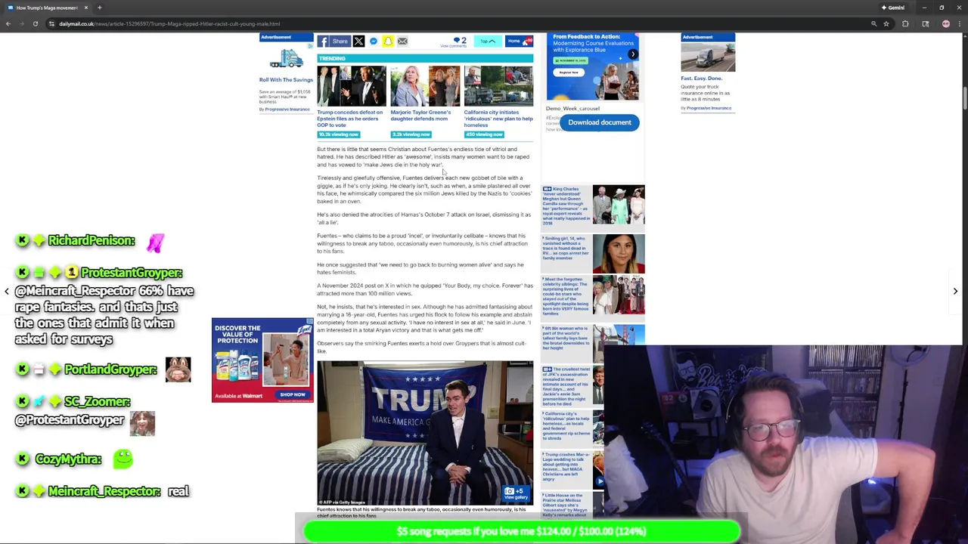Open browser extensions menu
The height and width of the screenshot is (544, 968).
[x=905, y=23]
